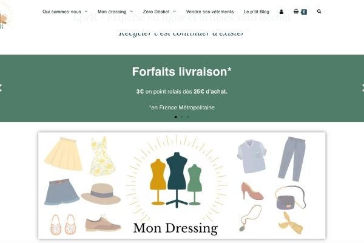364x243 pixels.
Task: Select the third carousel dot
Action: point(188,117)
